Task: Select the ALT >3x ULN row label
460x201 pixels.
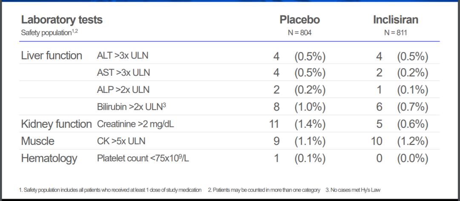Action: pos(123,56)
